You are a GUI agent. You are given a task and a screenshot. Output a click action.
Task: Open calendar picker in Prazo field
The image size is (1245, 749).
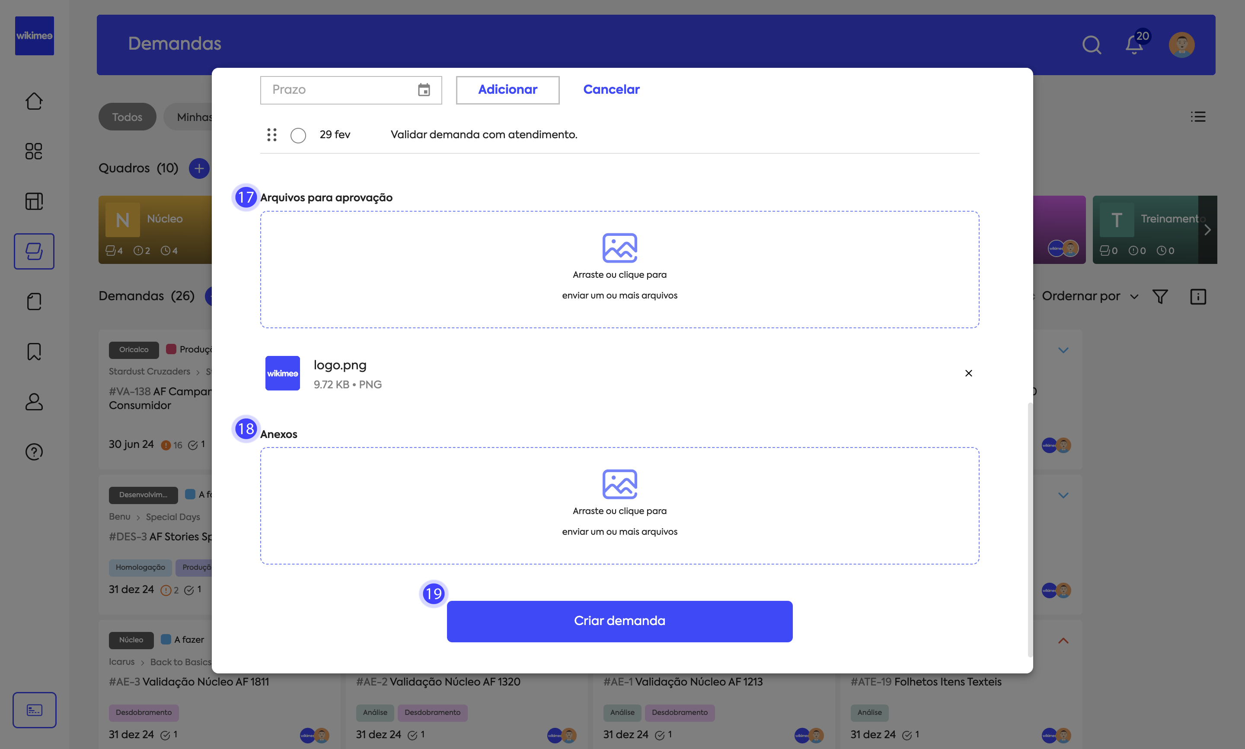pos(424,90)
